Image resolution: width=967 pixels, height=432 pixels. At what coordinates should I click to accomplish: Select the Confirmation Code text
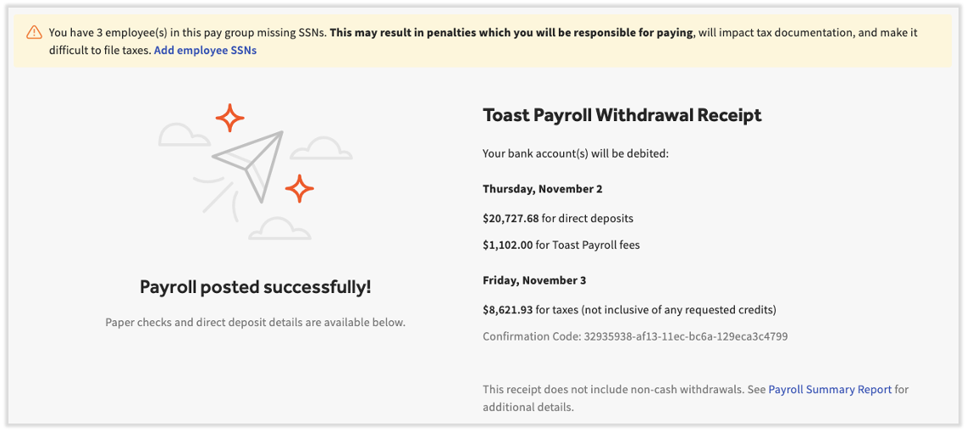(635, 336)
